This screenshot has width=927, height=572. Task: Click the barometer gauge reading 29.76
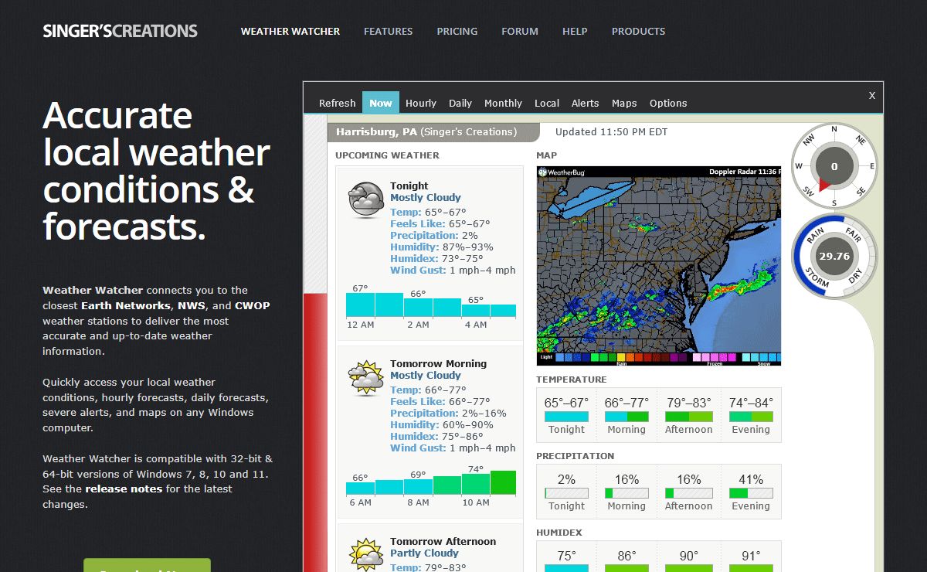834,256
